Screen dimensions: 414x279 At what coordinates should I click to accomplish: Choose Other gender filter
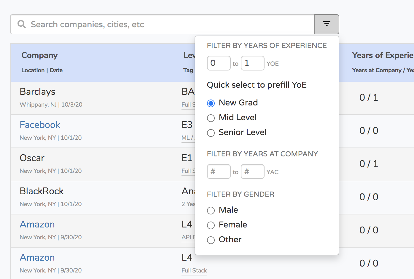pyautogui.click(x=211, y=240)
